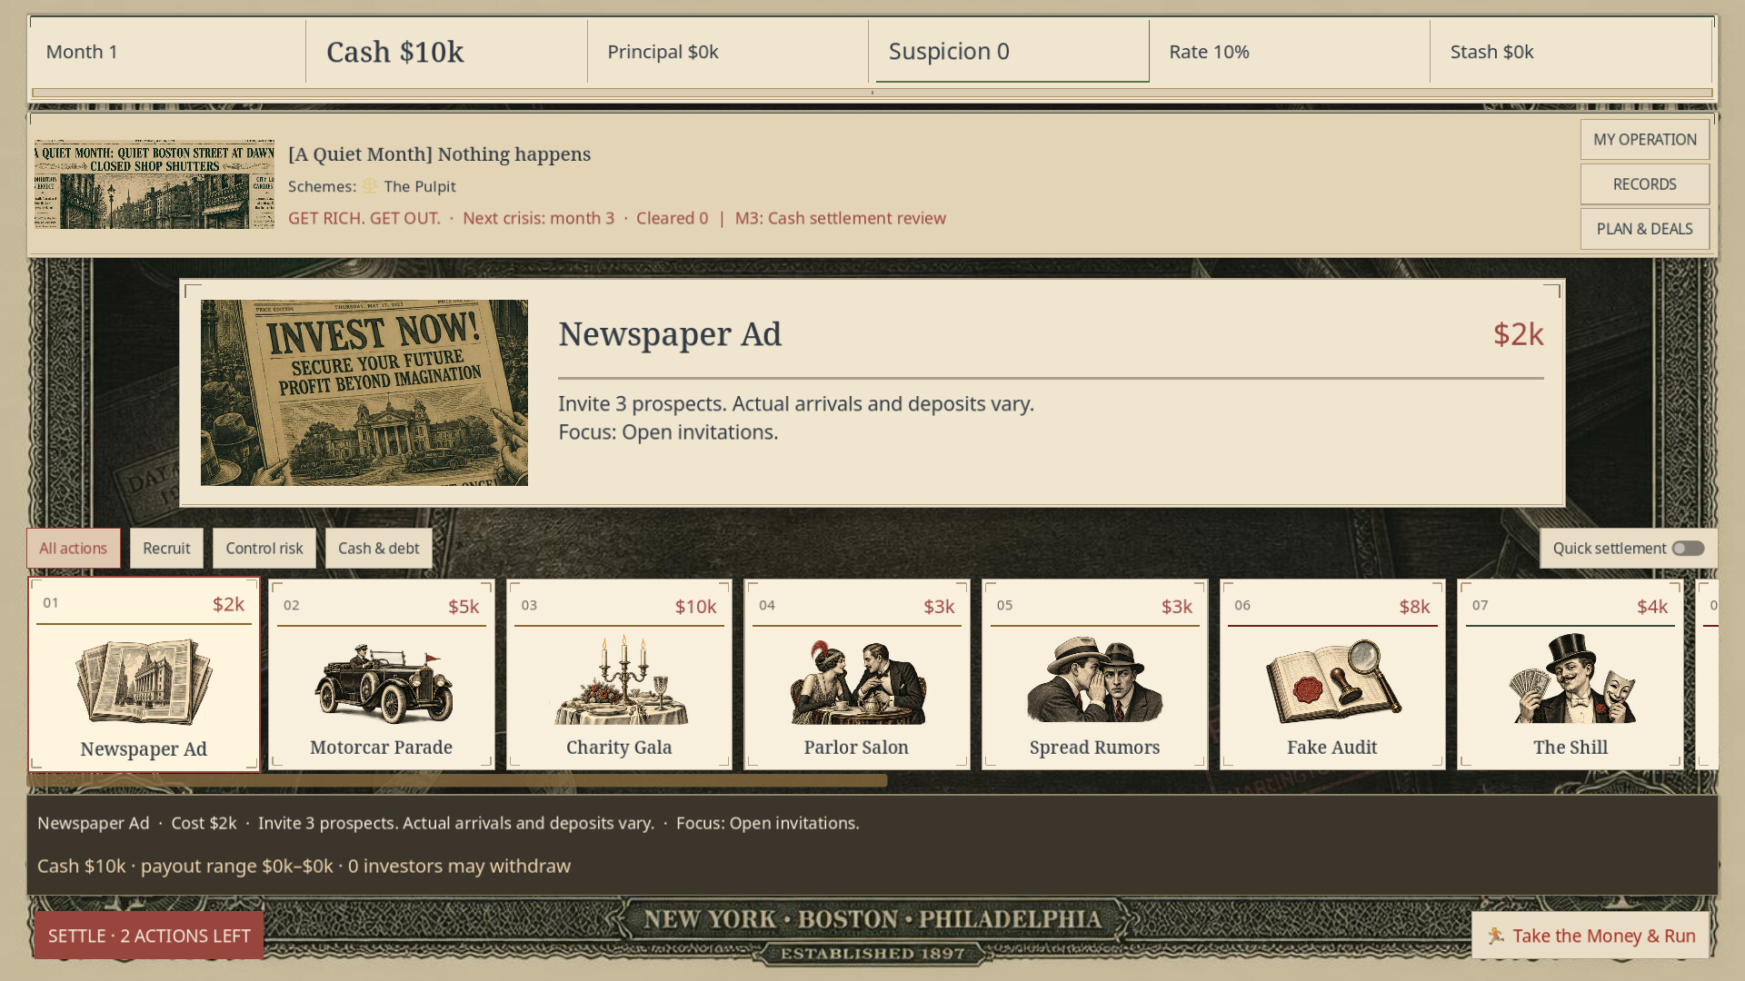This screenshot has height=981, width=1745.
Task: Choose the Motorcar Parade car card
Action: 382,675
